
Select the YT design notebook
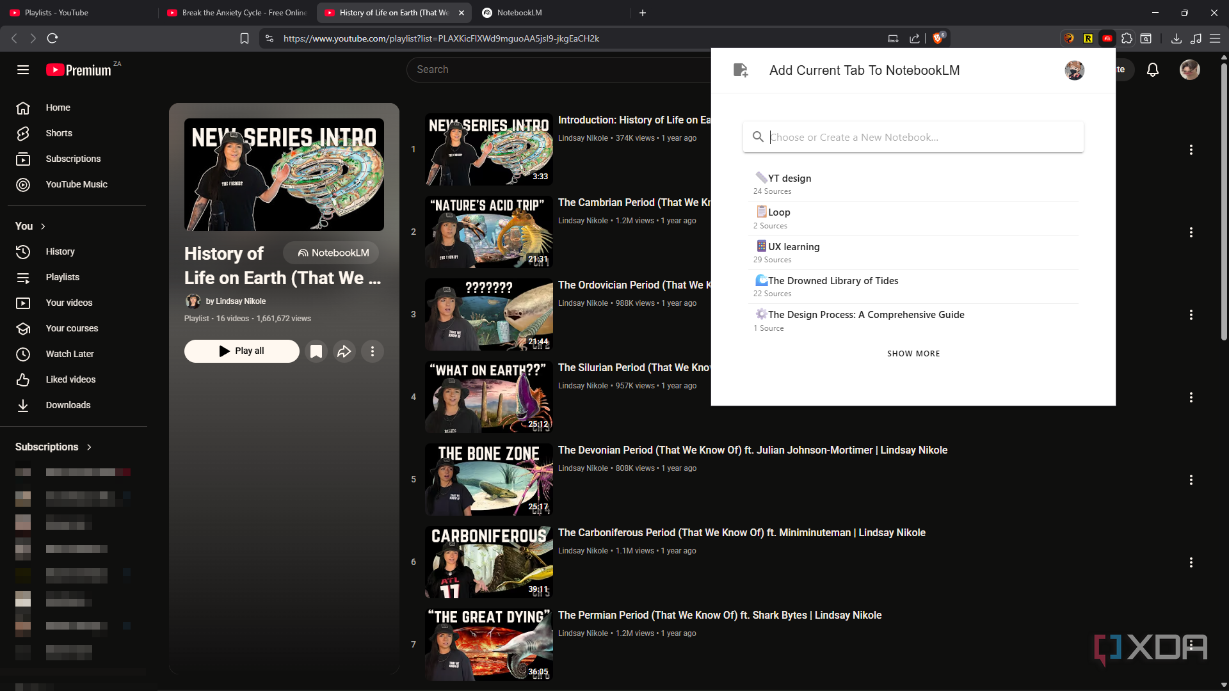913,184
